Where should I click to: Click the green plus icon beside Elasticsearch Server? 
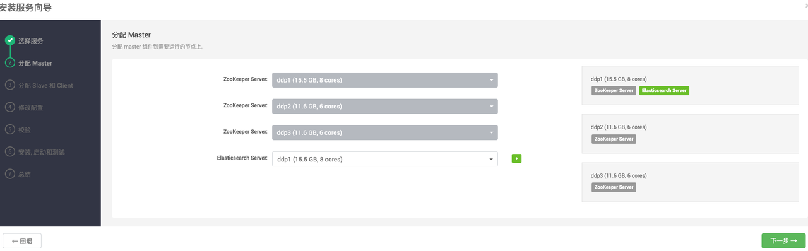point(516,158)
